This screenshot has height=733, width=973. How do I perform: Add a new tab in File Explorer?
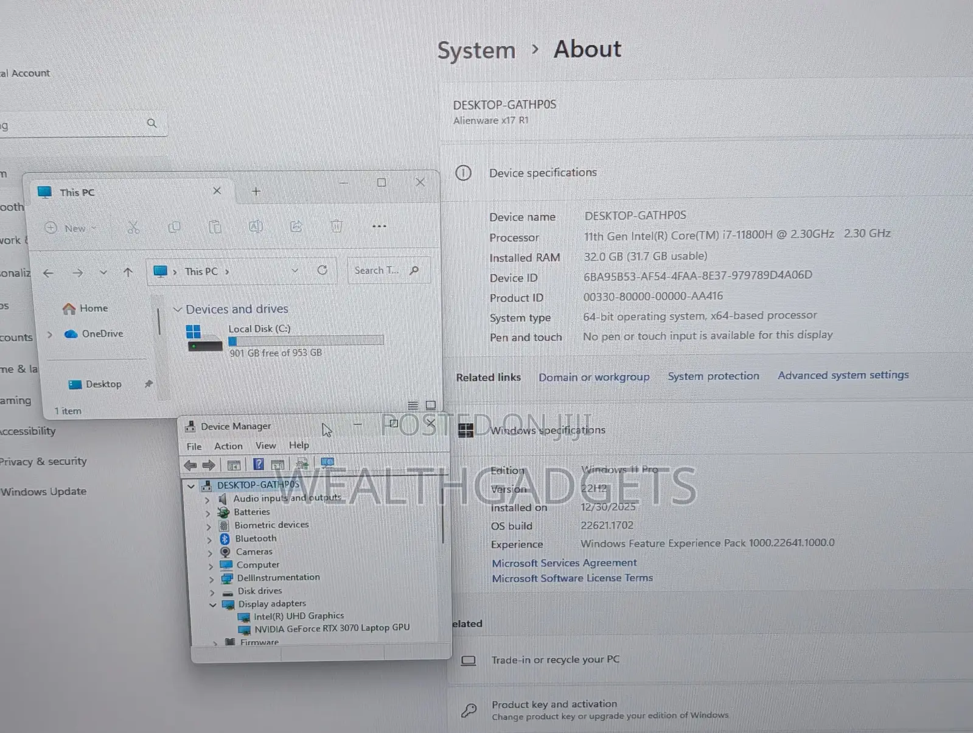(256, 191)
